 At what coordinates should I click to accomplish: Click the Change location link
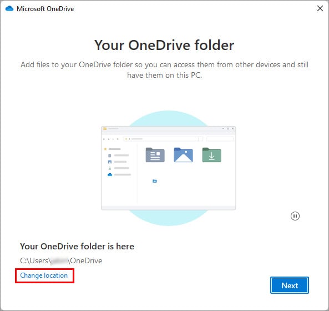pos(44,275)
